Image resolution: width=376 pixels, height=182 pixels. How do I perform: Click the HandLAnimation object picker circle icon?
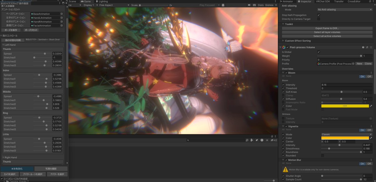coord(62,18)
